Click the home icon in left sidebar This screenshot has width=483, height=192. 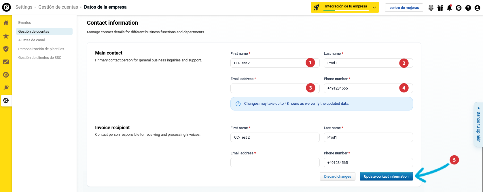(6, 23)
